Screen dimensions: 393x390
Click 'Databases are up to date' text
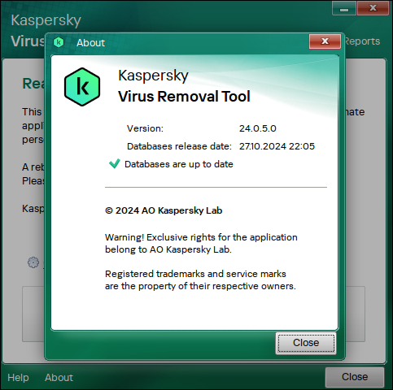click(x=179, y=164)
